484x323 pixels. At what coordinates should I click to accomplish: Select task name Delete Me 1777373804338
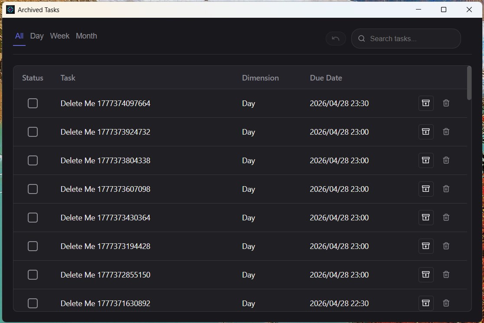105,160
